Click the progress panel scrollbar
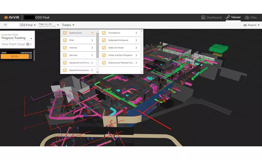 [34, 55]
